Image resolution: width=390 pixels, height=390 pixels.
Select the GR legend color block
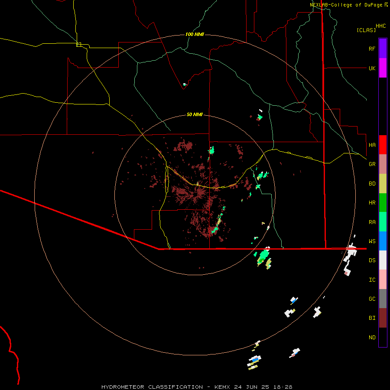[x=383, y=164]
